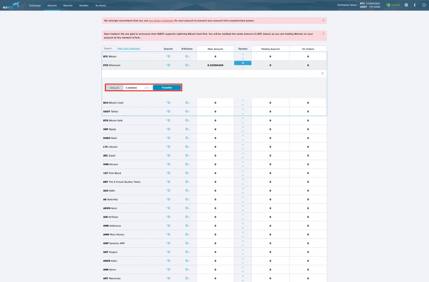Click the highlighted ETH transfer-to-trading arrow
Image resolution: width=429 pixels, height=282 pixels.
point(243,63)
